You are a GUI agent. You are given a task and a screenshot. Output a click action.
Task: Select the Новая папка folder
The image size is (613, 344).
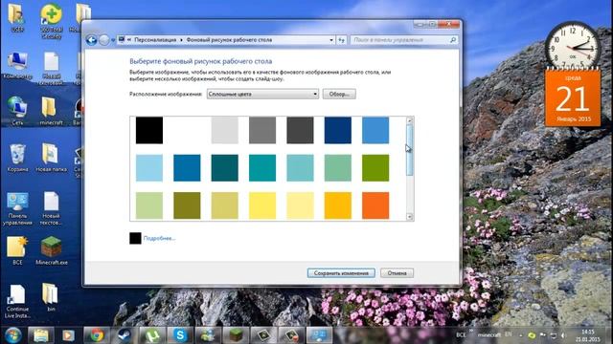tap(51, 158)
